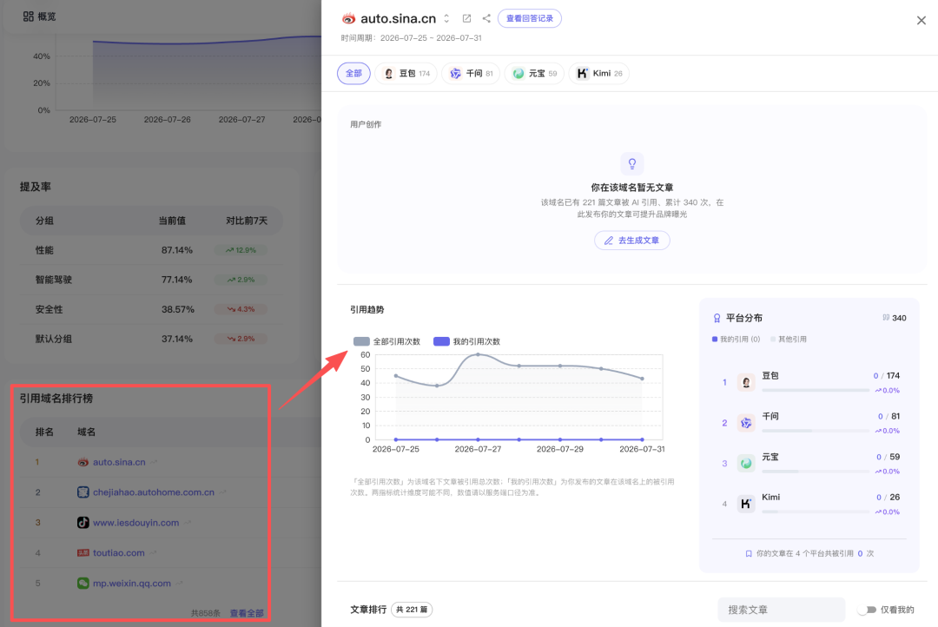Open auto.sina.cn in external link icon

click(466, 18)
